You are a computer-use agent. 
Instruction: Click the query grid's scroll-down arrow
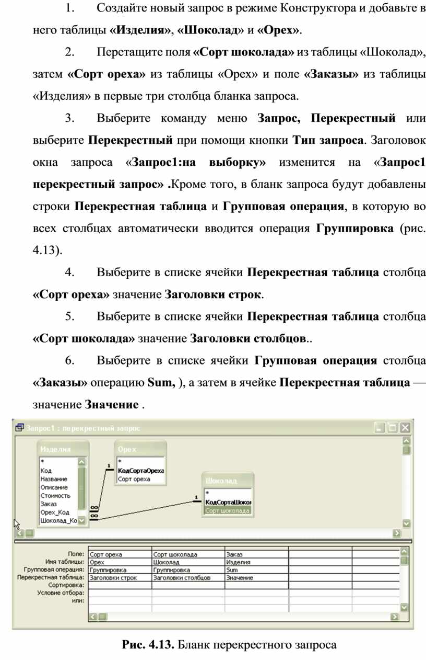point(404,607)
